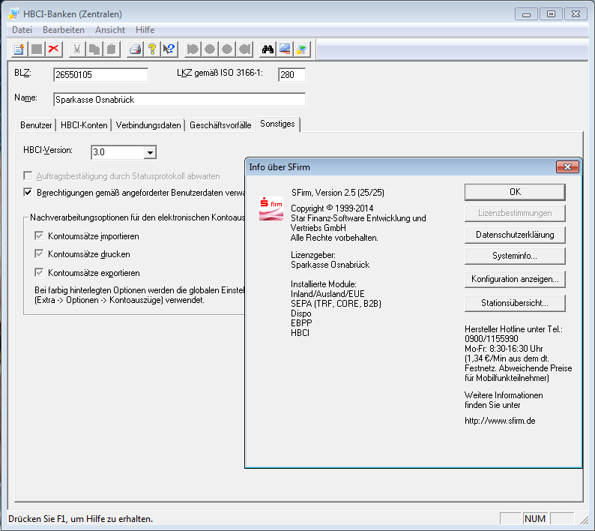Click the EBPP module line
The height and width of the screenshot is (531, 595).
click(301, 323)
